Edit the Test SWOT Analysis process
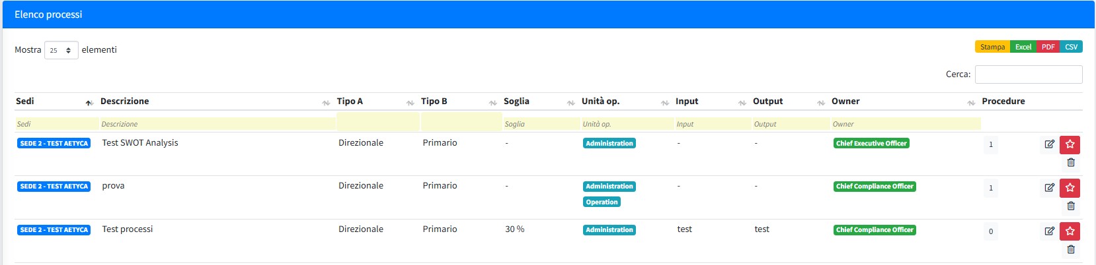1096x265 pixels. click(x=1049, y=144)
